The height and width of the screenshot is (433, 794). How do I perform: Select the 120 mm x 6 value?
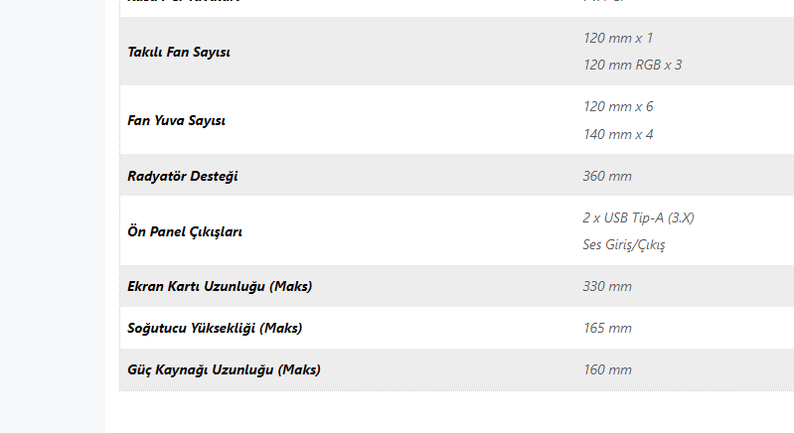click(x=618, y=106)
